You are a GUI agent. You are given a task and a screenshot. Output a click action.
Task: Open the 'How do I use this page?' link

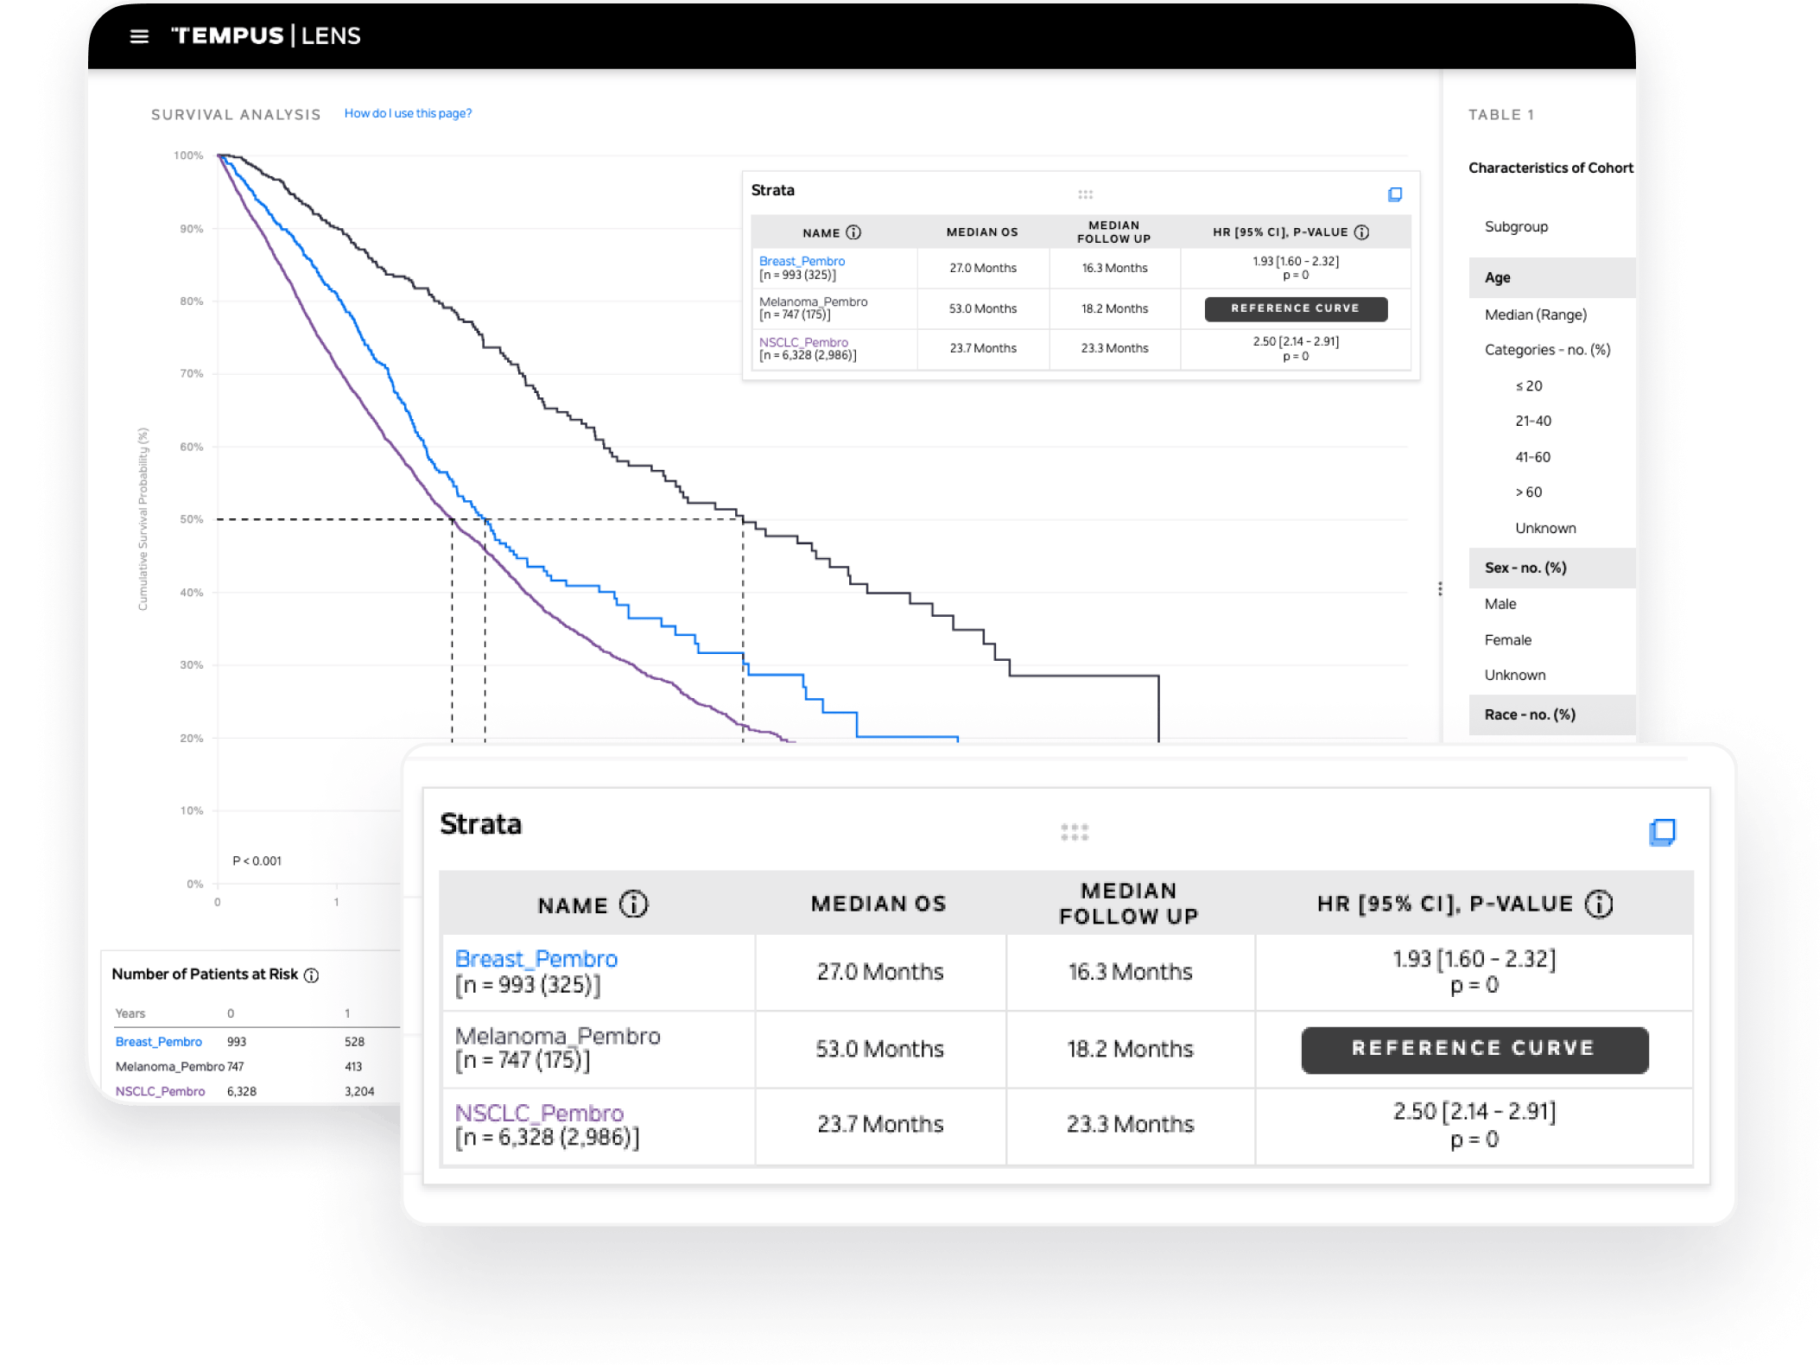click(x=408, y=113)
